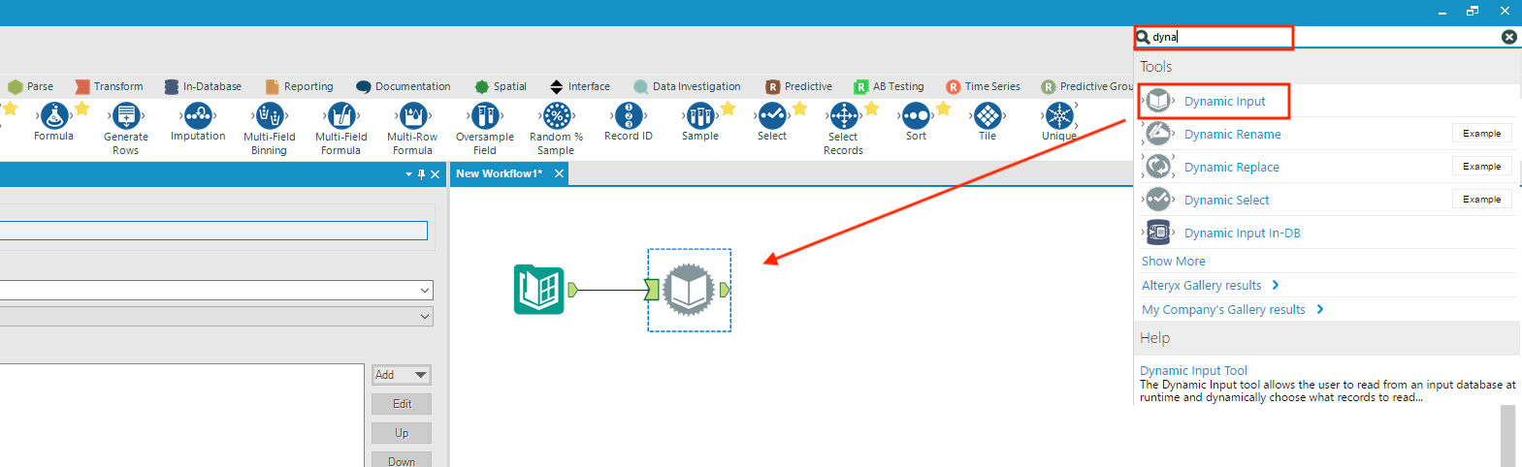Choose the Sample tool icon

coord(700,116)
